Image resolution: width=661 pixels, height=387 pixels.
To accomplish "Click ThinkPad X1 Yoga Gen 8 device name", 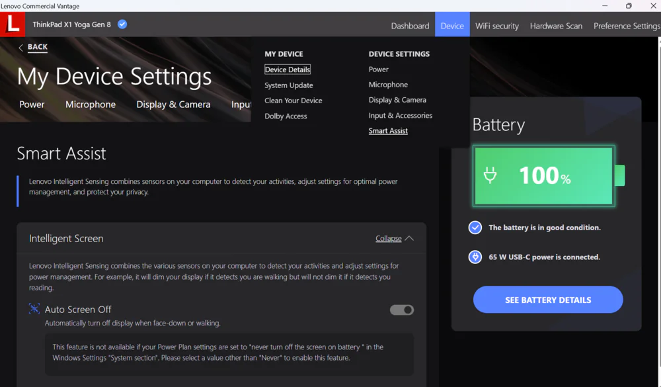I will pos(71,24).
